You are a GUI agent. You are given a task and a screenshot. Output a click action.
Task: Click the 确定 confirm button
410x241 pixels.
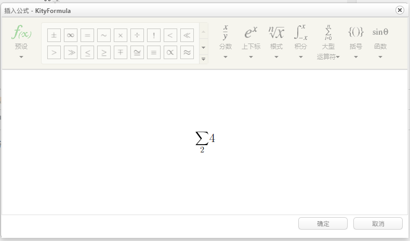[323, 223]
